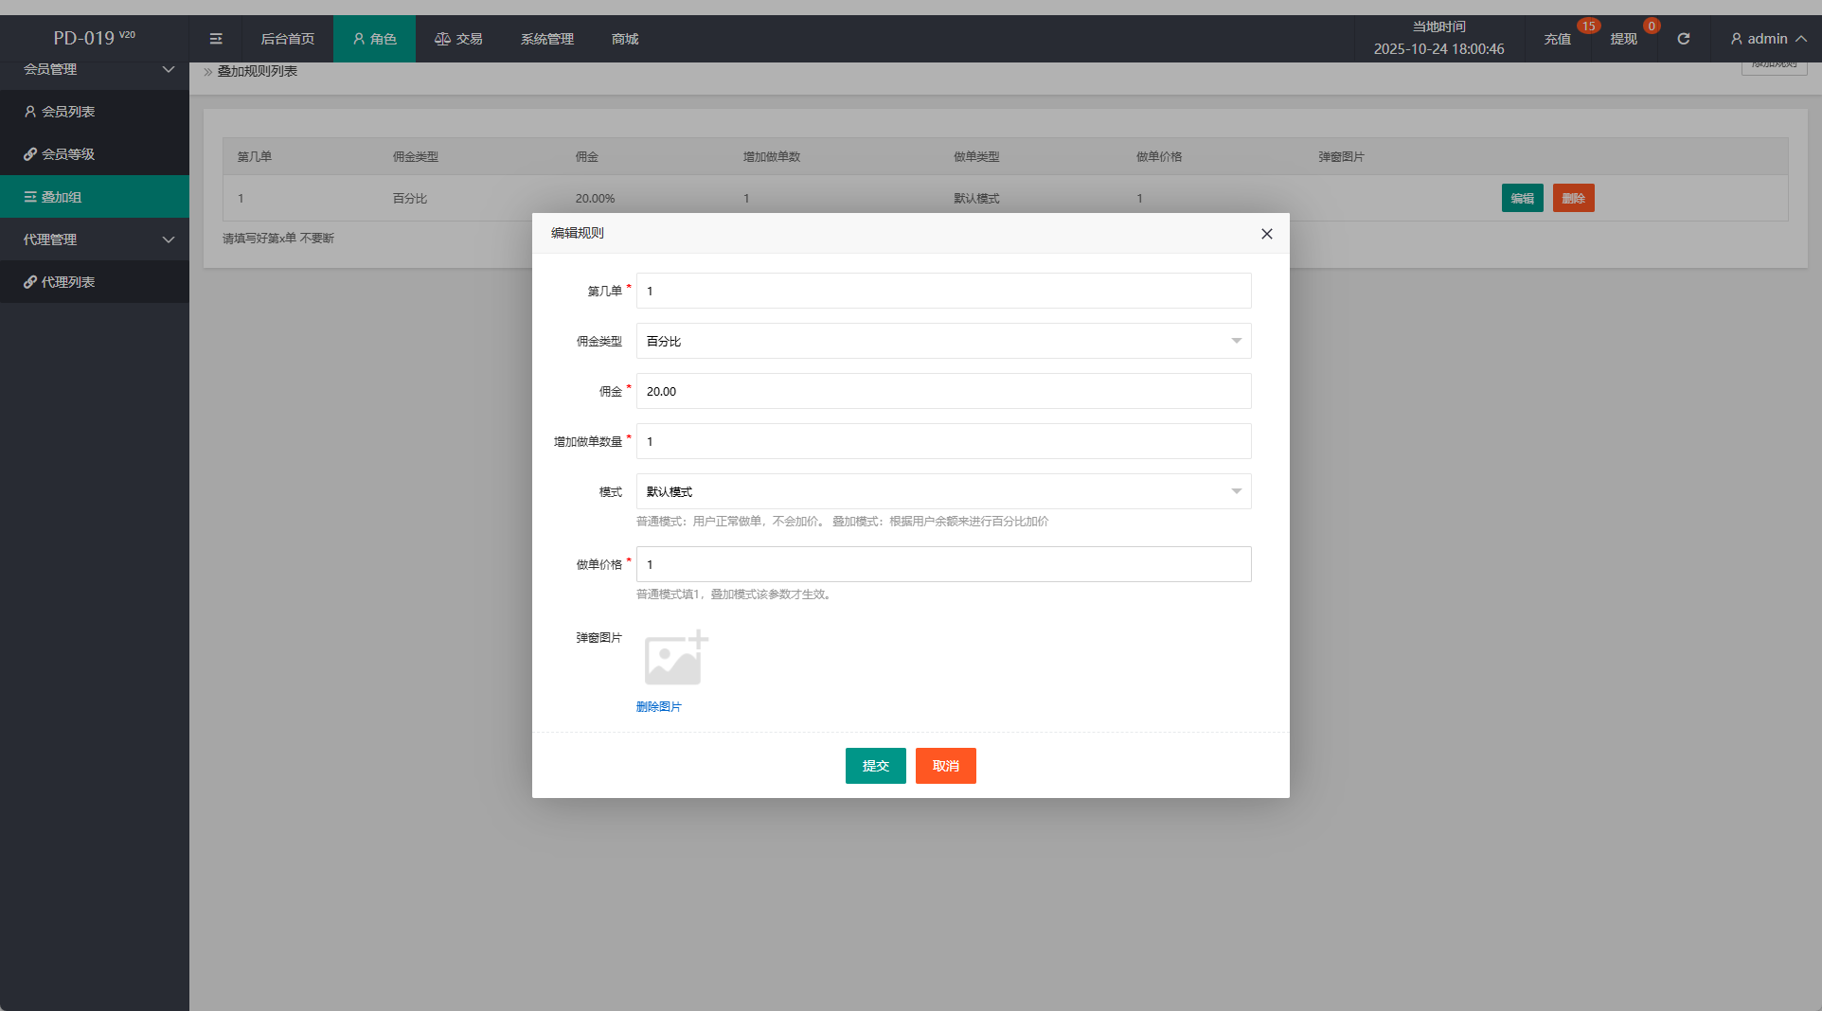
Task: Select 叠加组 in the sidebar
Action: (62, 197)
